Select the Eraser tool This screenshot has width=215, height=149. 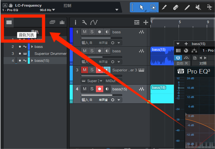pyautogui.click(x=176, y=7)
